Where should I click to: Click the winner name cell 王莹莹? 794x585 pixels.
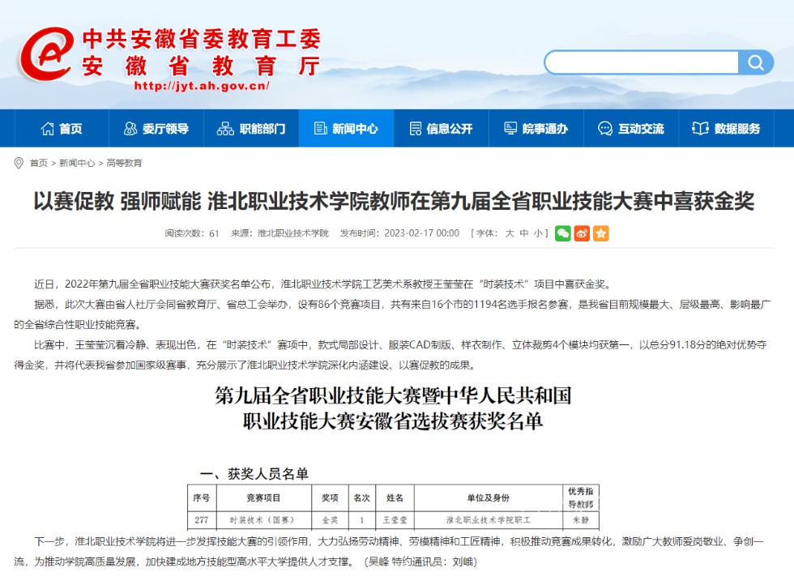(395, 520)
